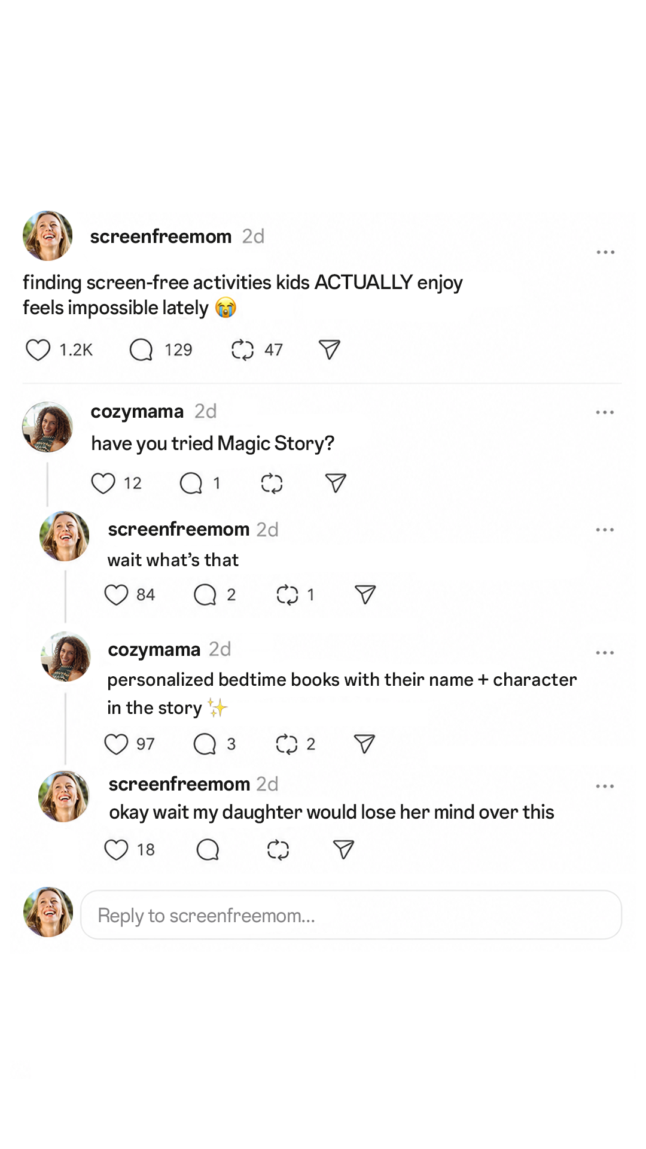This screenshot has width=646, height=1149.
Task: Open more options on bedtime books comment
Action: [605, 653]
